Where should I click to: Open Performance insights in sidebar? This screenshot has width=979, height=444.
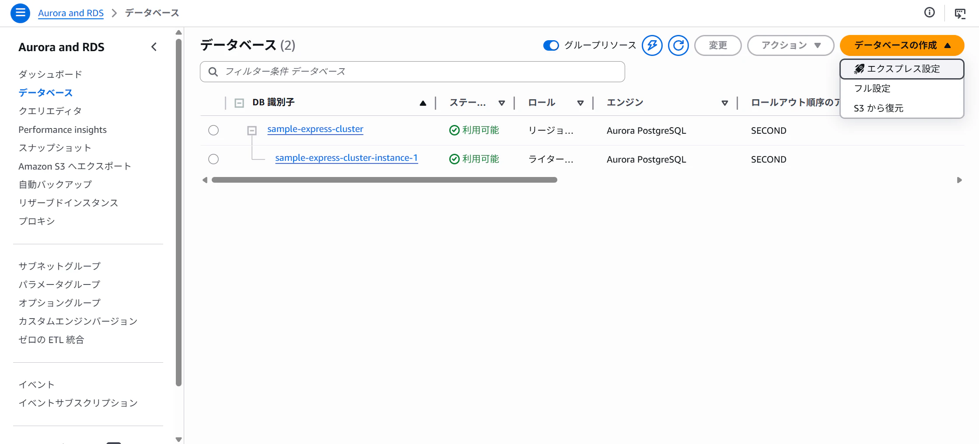[x=63, y=130]
